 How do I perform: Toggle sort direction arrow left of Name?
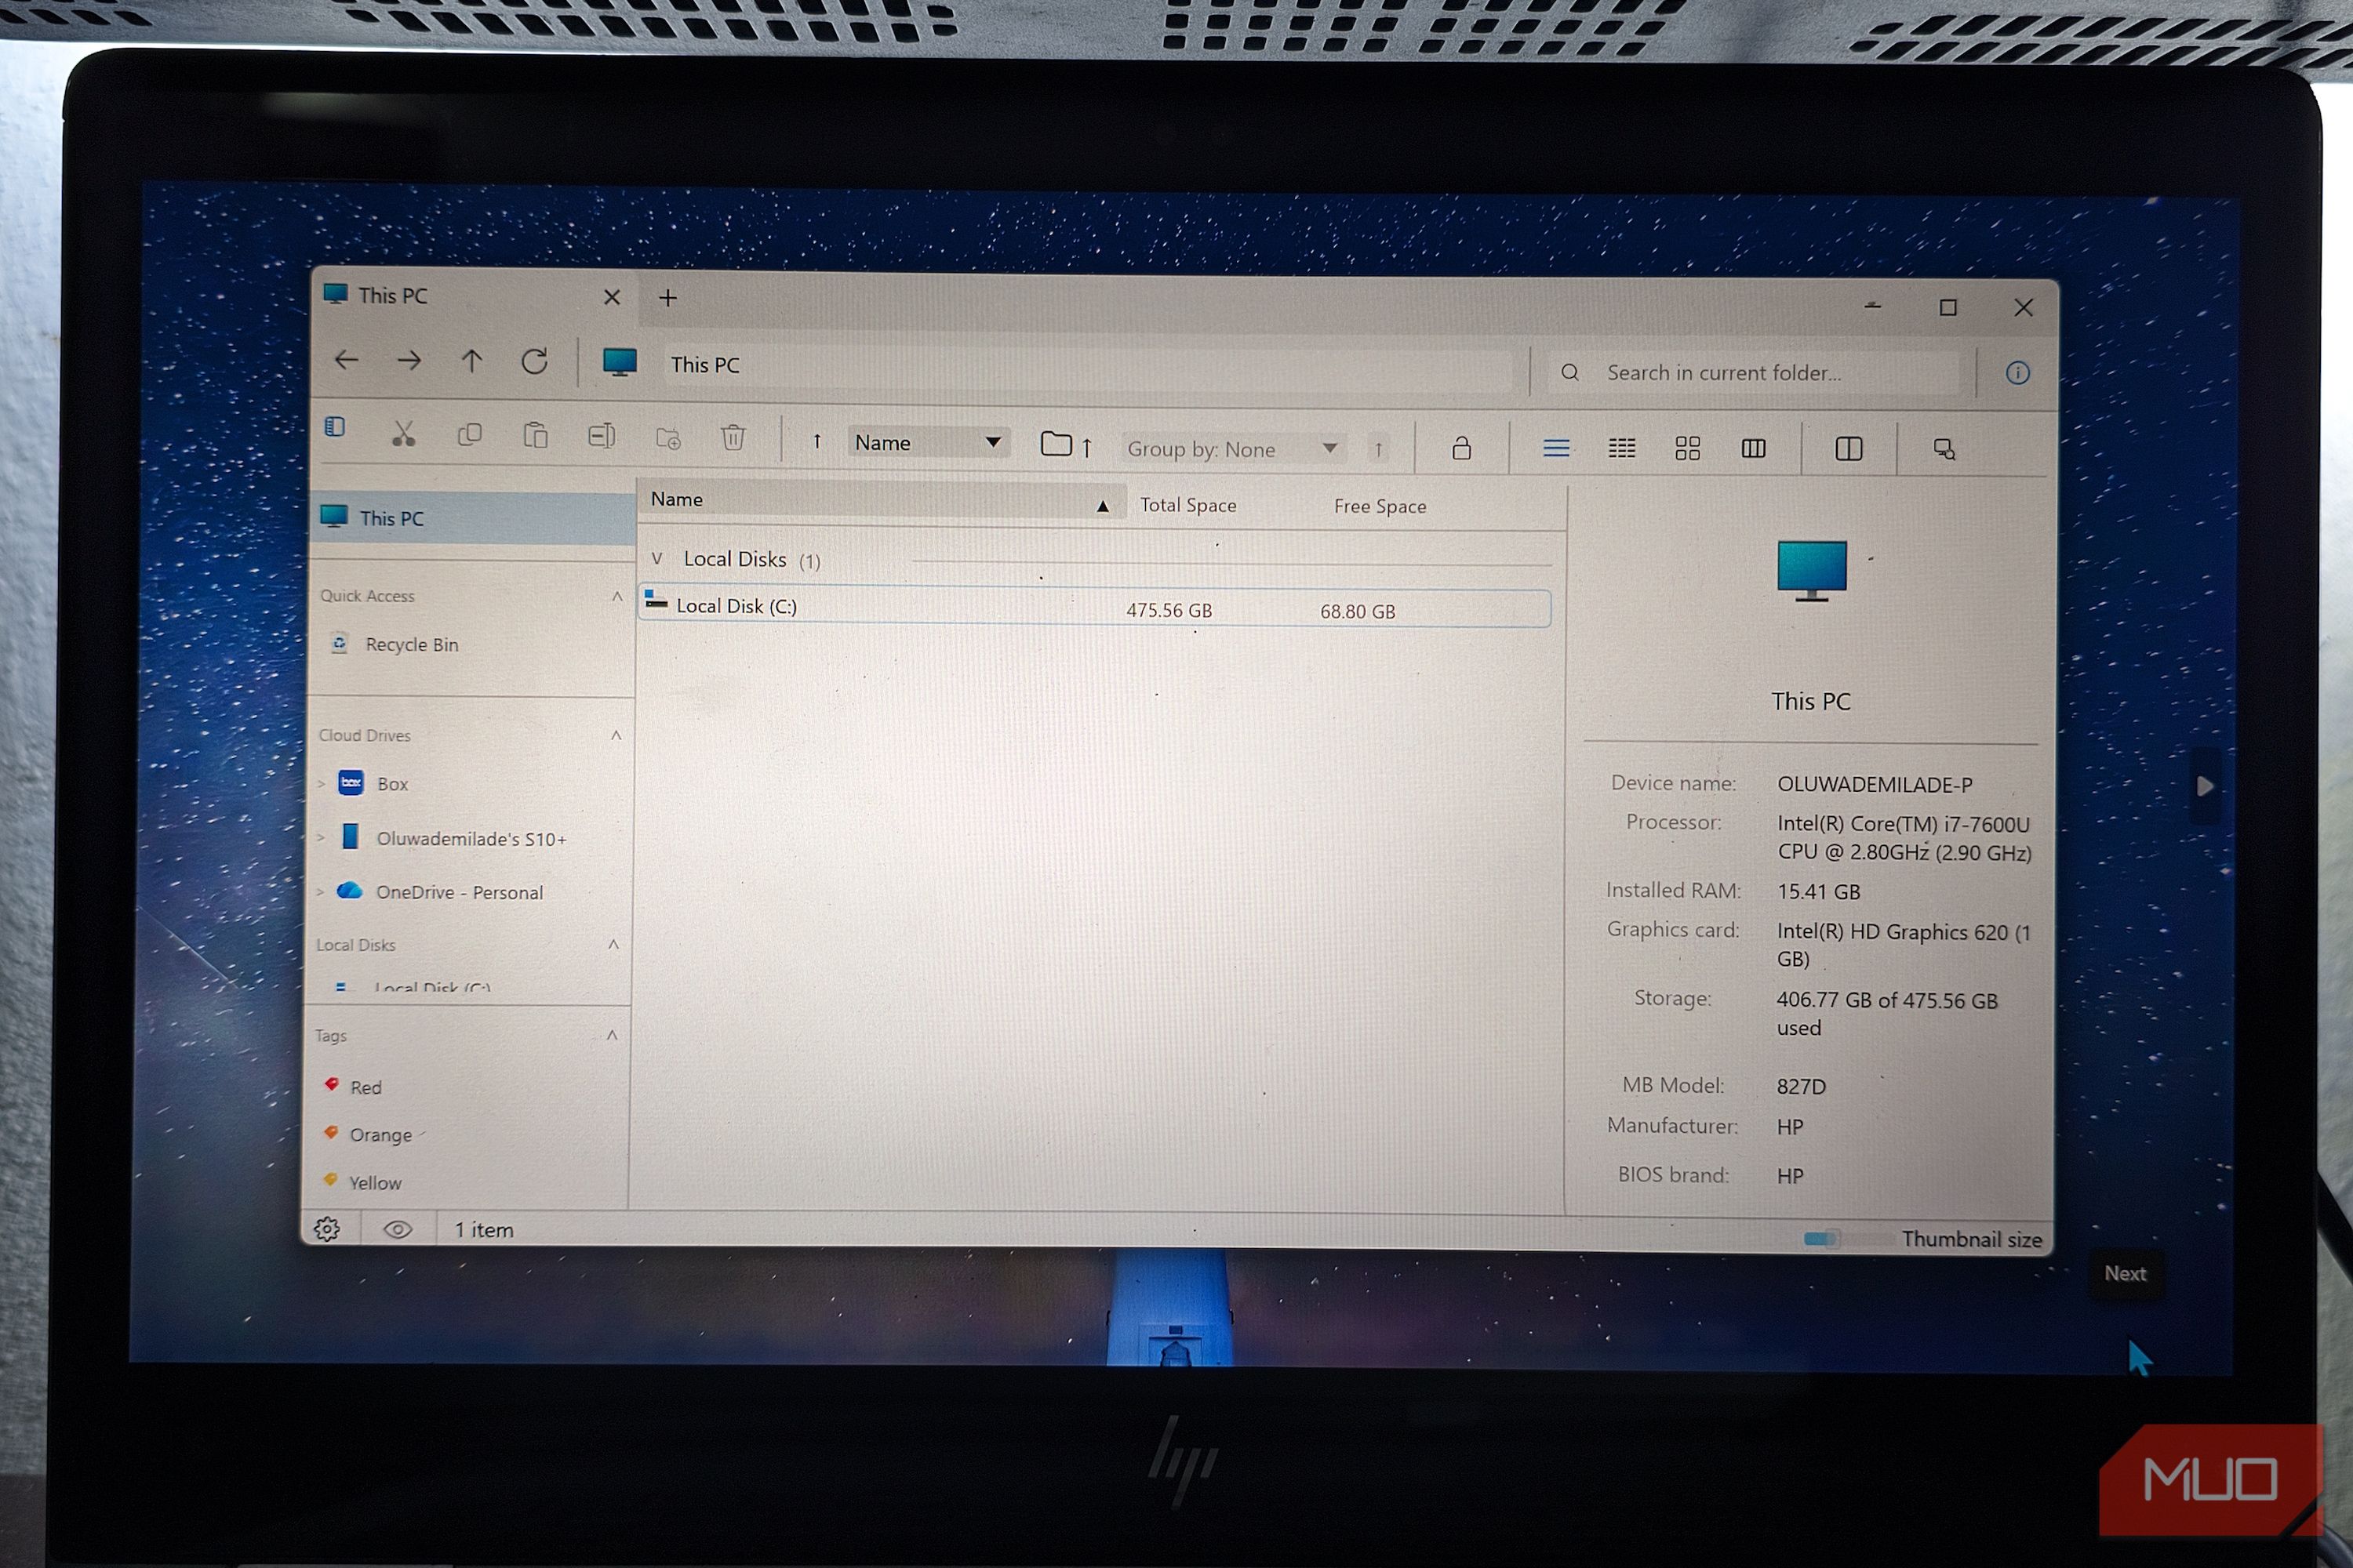[817, 441]
